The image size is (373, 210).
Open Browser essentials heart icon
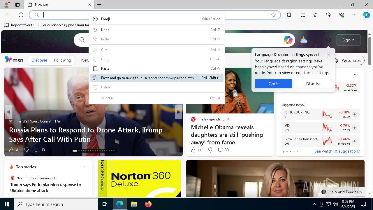coord(342,15)
